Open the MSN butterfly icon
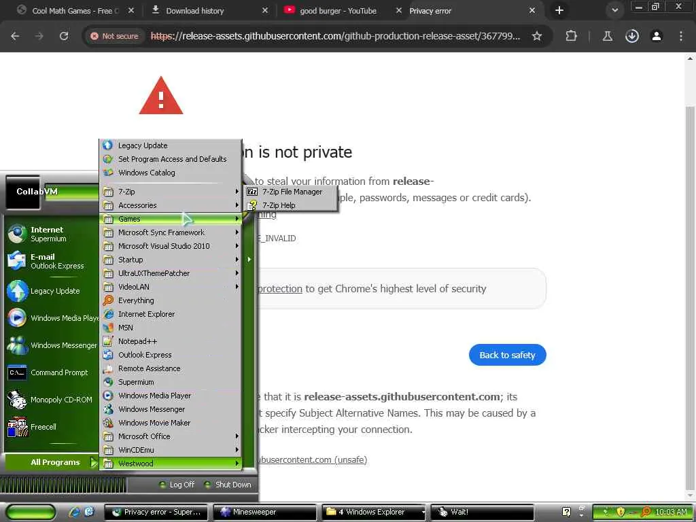 [x=108, y=328]
